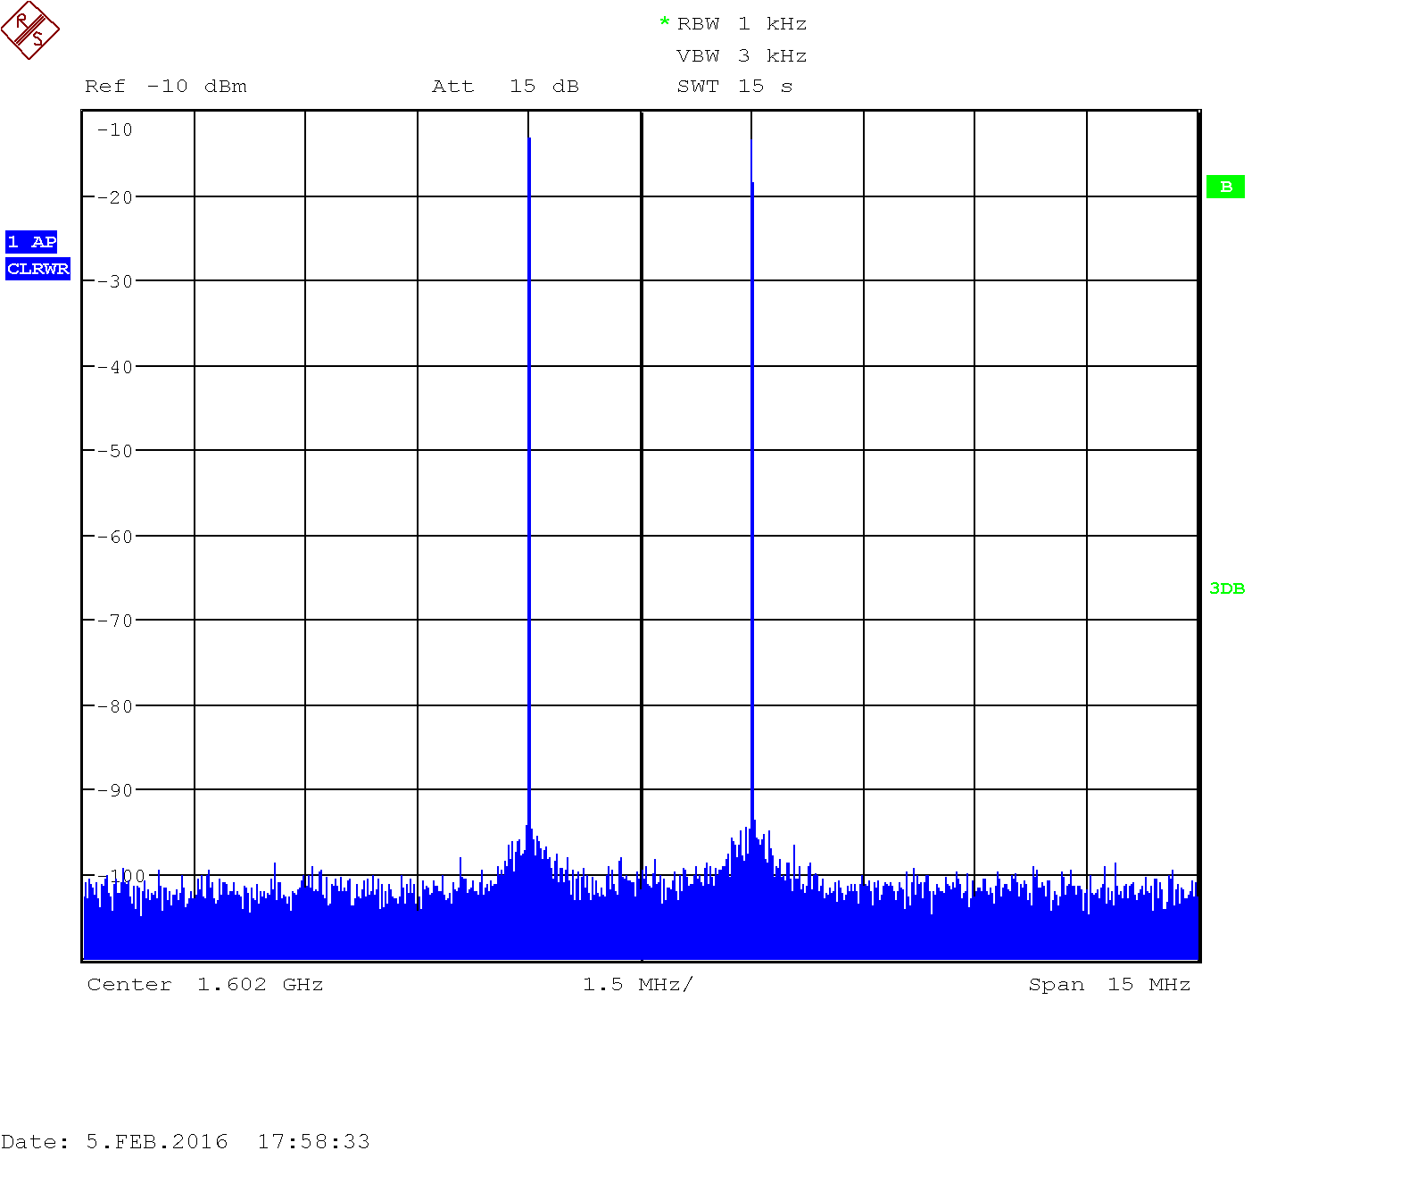Click the date and time stamp
The height and width of the screenshot is (1184, 1426).
coord(186,1142)
